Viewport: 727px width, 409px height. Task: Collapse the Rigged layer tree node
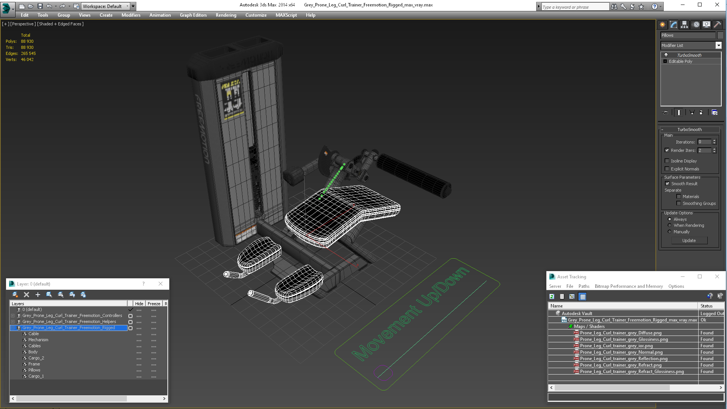(13, 328)
